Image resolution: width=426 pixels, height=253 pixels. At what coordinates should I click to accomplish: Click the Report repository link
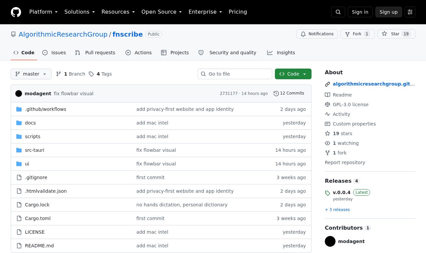(345, 162)
